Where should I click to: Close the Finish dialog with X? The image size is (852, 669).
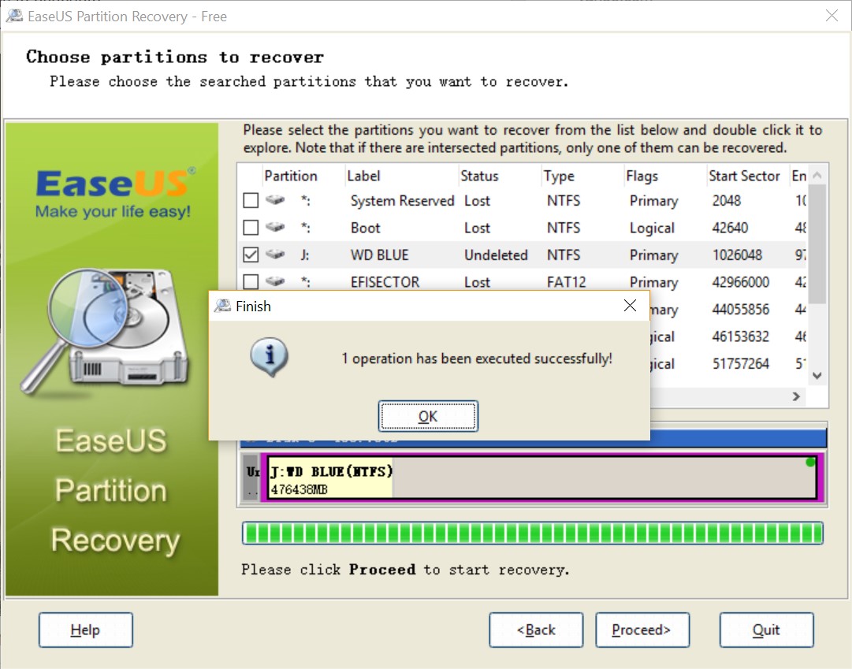630,306
